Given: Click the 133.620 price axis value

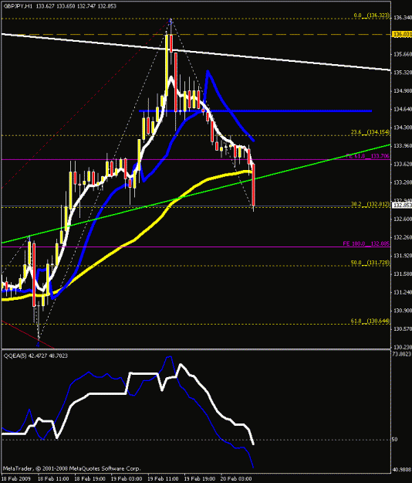Looking at the screenshot, I should [402, 164].
